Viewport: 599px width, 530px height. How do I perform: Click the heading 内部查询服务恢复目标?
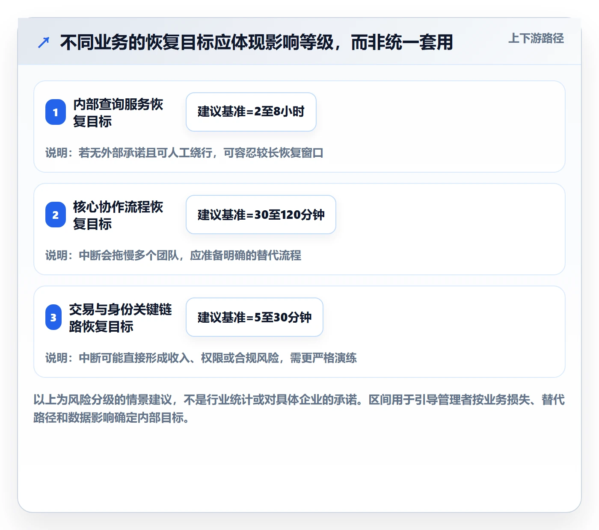tap(118, 112)
